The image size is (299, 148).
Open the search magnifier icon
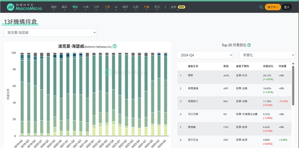[x=261, y=7]
